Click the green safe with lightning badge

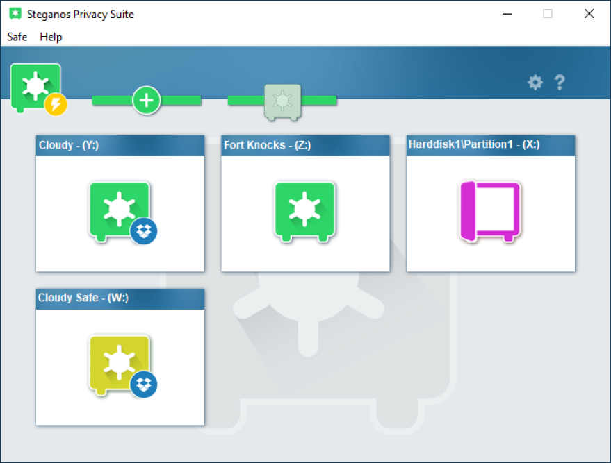coord(38,89)
